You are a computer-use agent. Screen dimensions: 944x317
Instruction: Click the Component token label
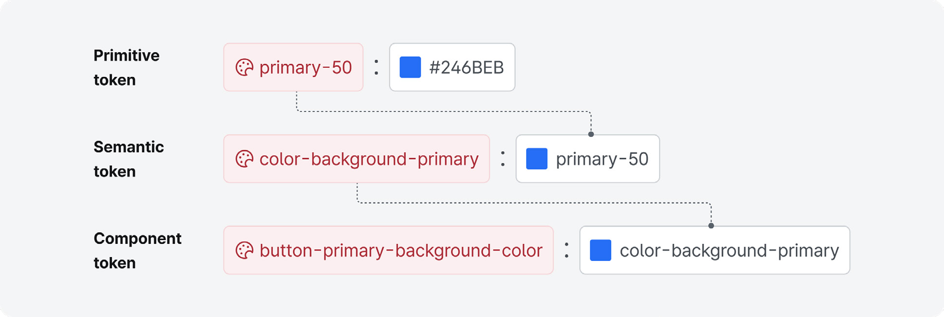[137, 250]
